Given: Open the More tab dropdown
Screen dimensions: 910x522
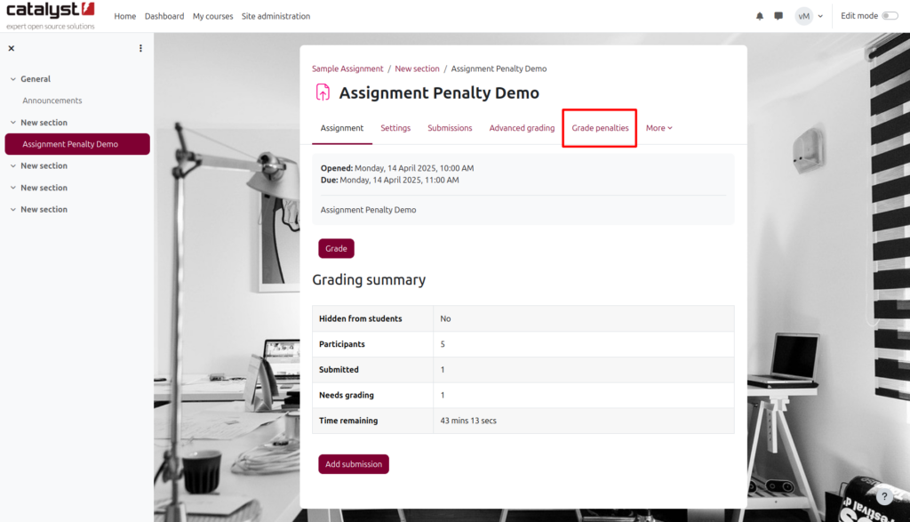Looking at the screenshot, I should pos(659,128).
